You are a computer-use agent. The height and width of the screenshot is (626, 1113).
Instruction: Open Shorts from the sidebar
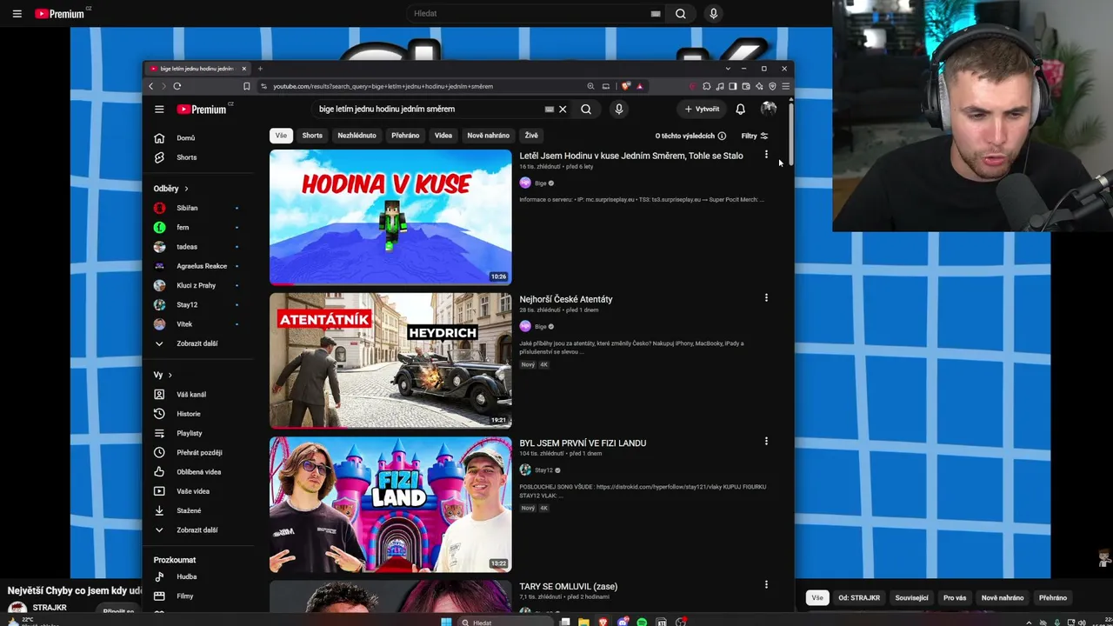186,157
